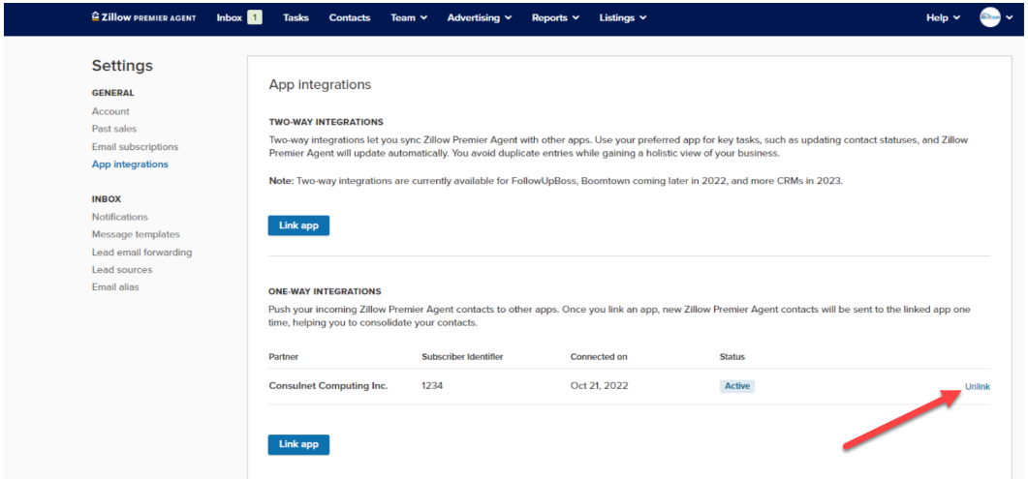Open Lead email forwarding settings
This screenshot has height=479, width=1028.
tap(141, 253)
